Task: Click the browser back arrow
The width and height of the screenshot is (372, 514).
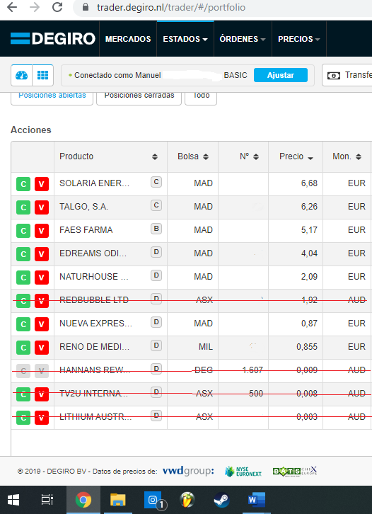Action: click(x=12, y=7)
